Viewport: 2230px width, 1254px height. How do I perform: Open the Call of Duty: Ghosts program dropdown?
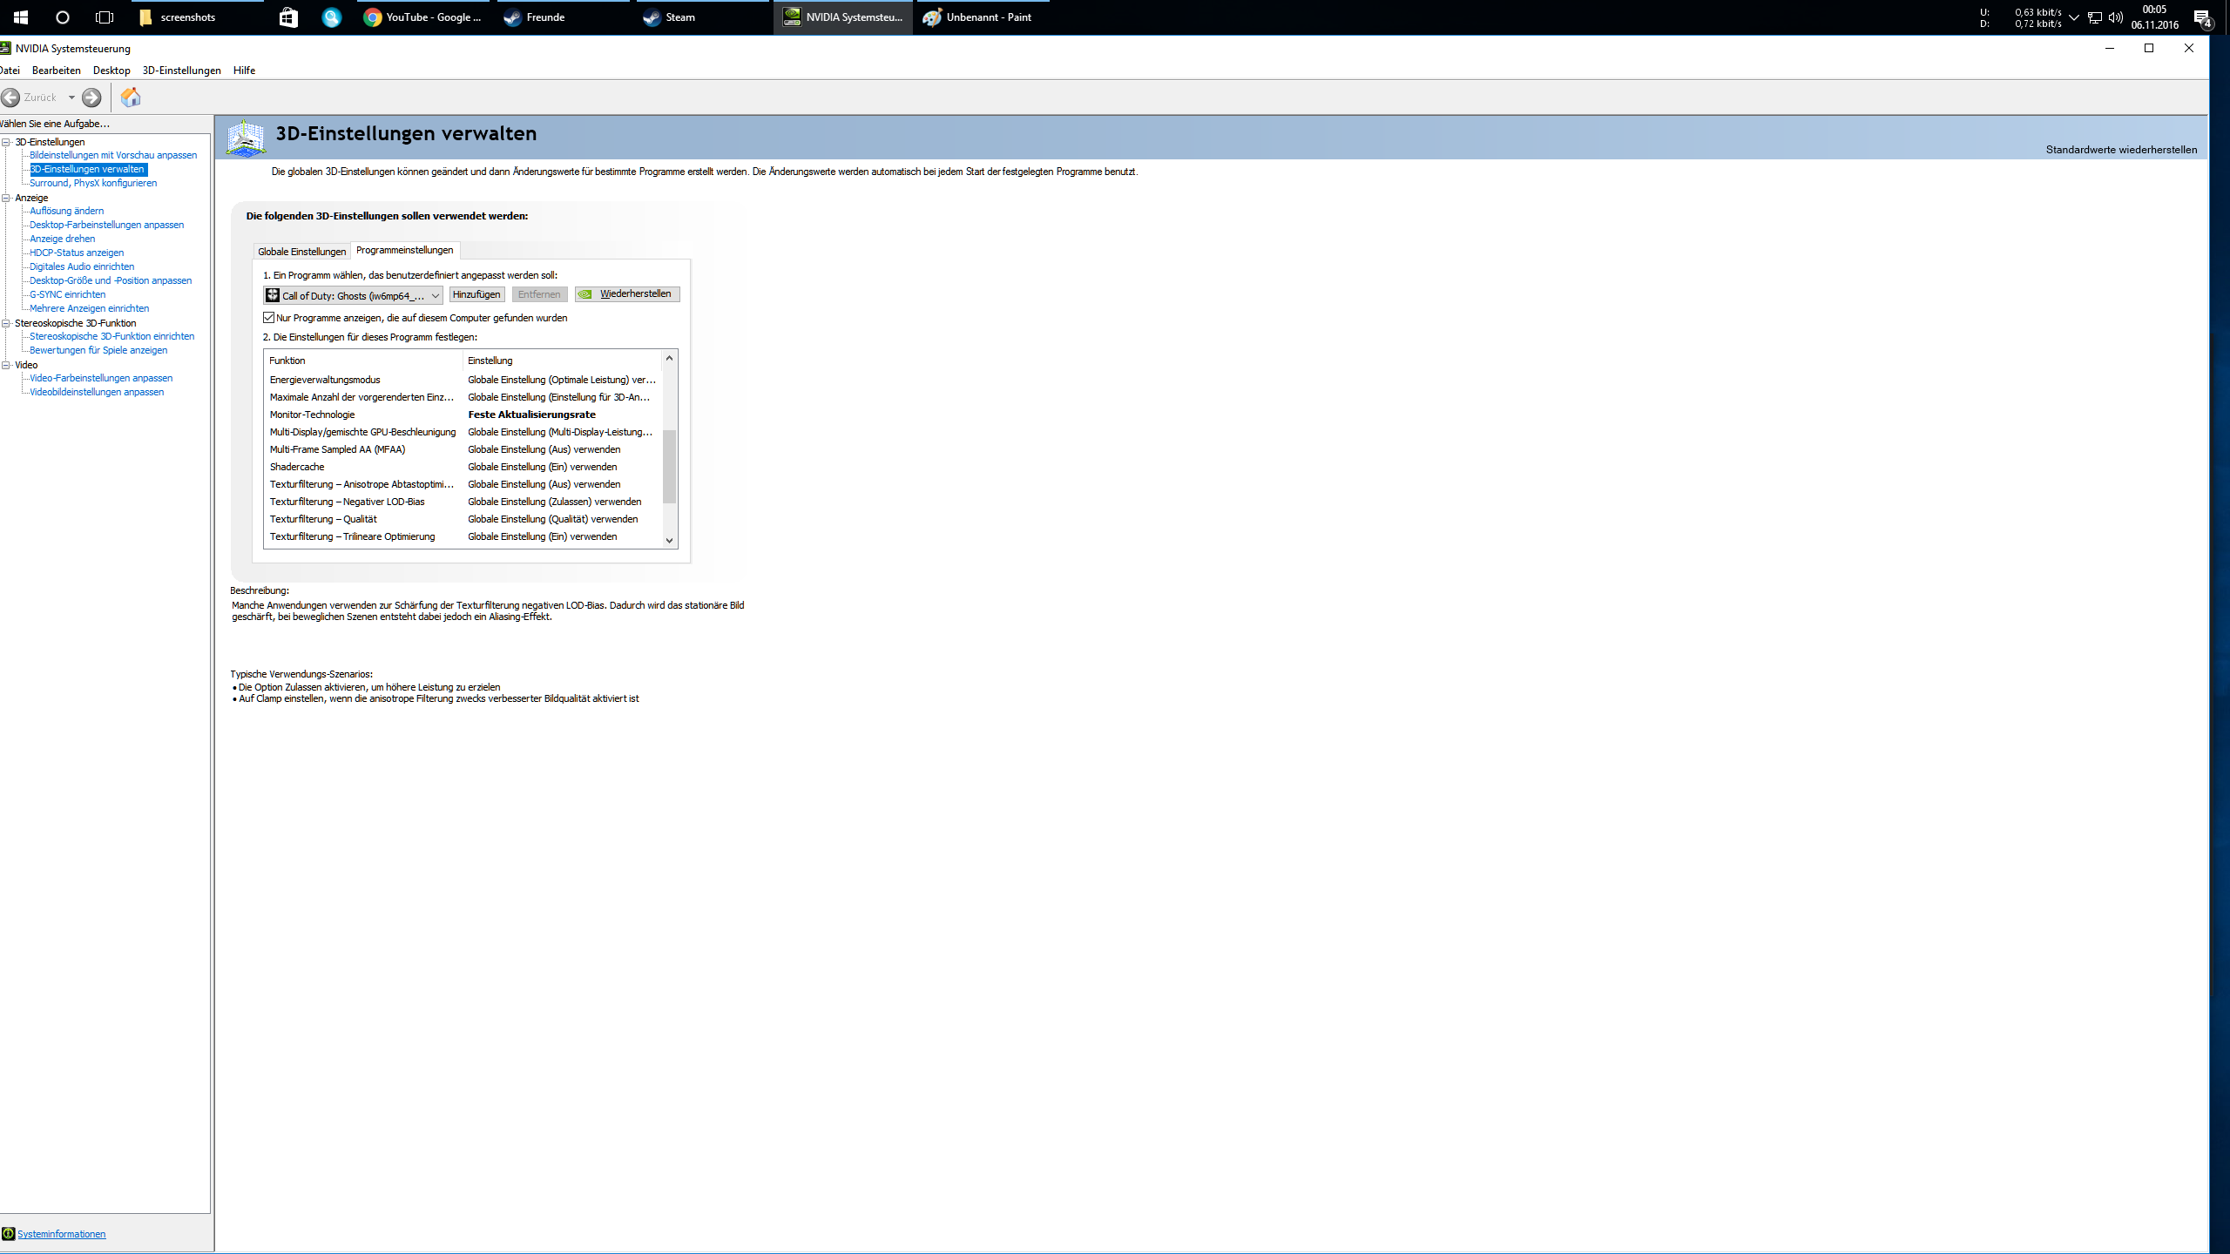(435, 296)
